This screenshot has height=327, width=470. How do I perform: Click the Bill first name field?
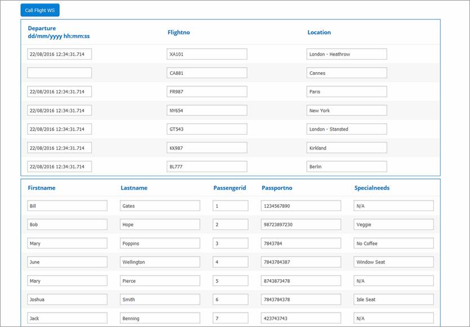[67, 206]
